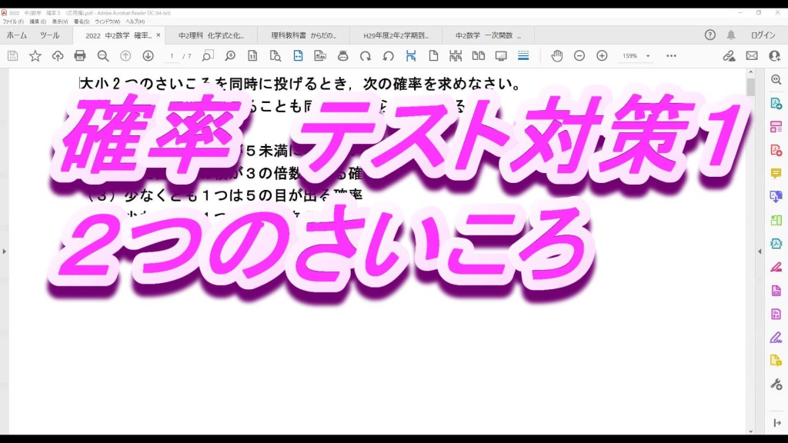
Task: Go to the next page using the down arrow
Action: (148, 56)
